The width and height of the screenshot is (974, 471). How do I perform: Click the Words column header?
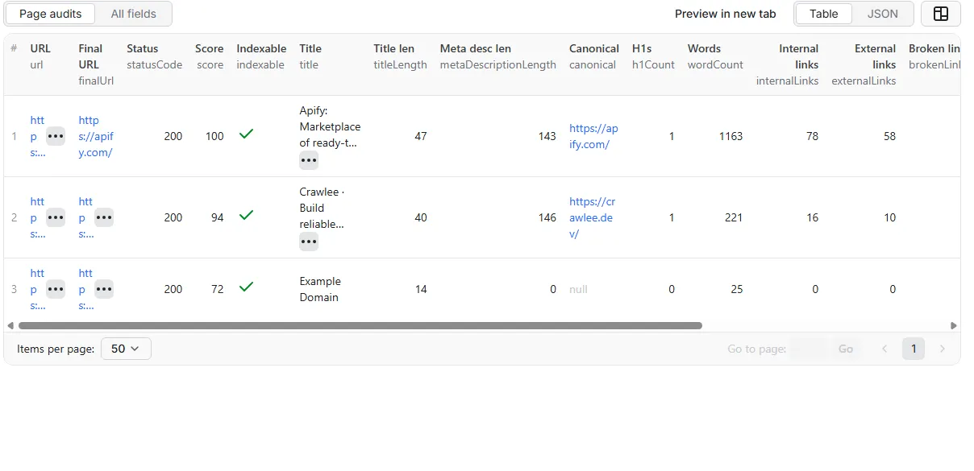point(715,56)
